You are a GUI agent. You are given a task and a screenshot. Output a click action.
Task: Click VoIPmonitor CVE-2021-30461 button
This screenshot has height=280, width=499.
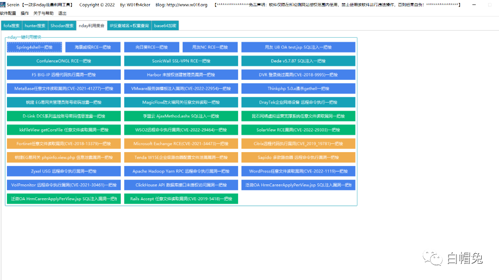[x=64, y=185]
